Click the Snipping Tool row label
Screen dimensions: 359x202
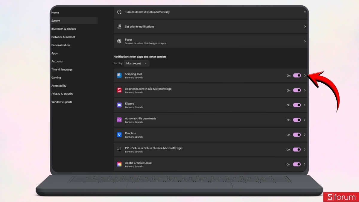[133, 74]
